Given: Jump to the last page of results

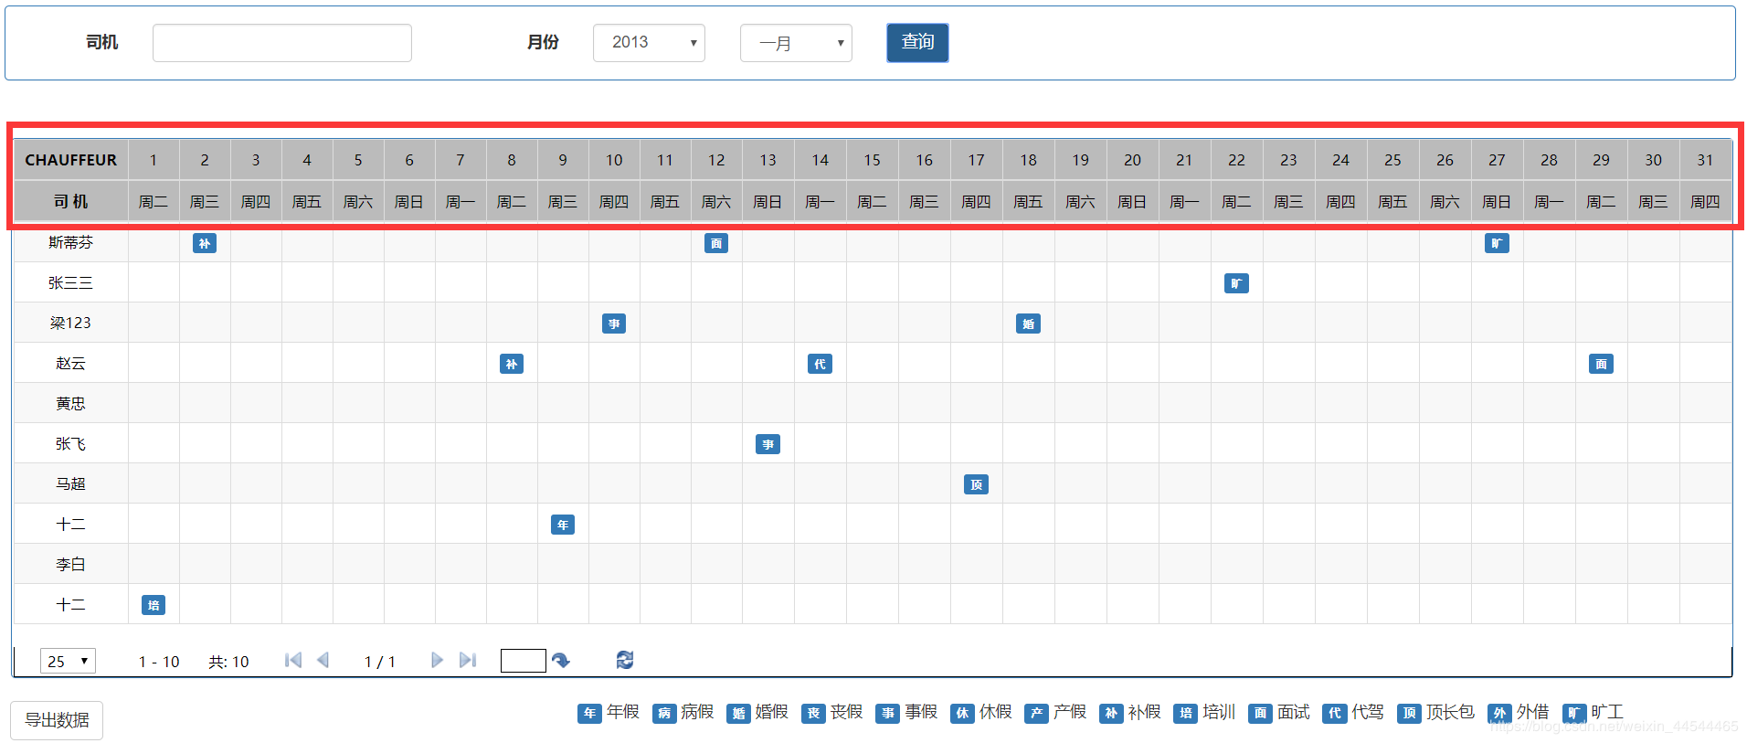Looking at the screenshot, I should pyautogui.click(x=468, y=660).
